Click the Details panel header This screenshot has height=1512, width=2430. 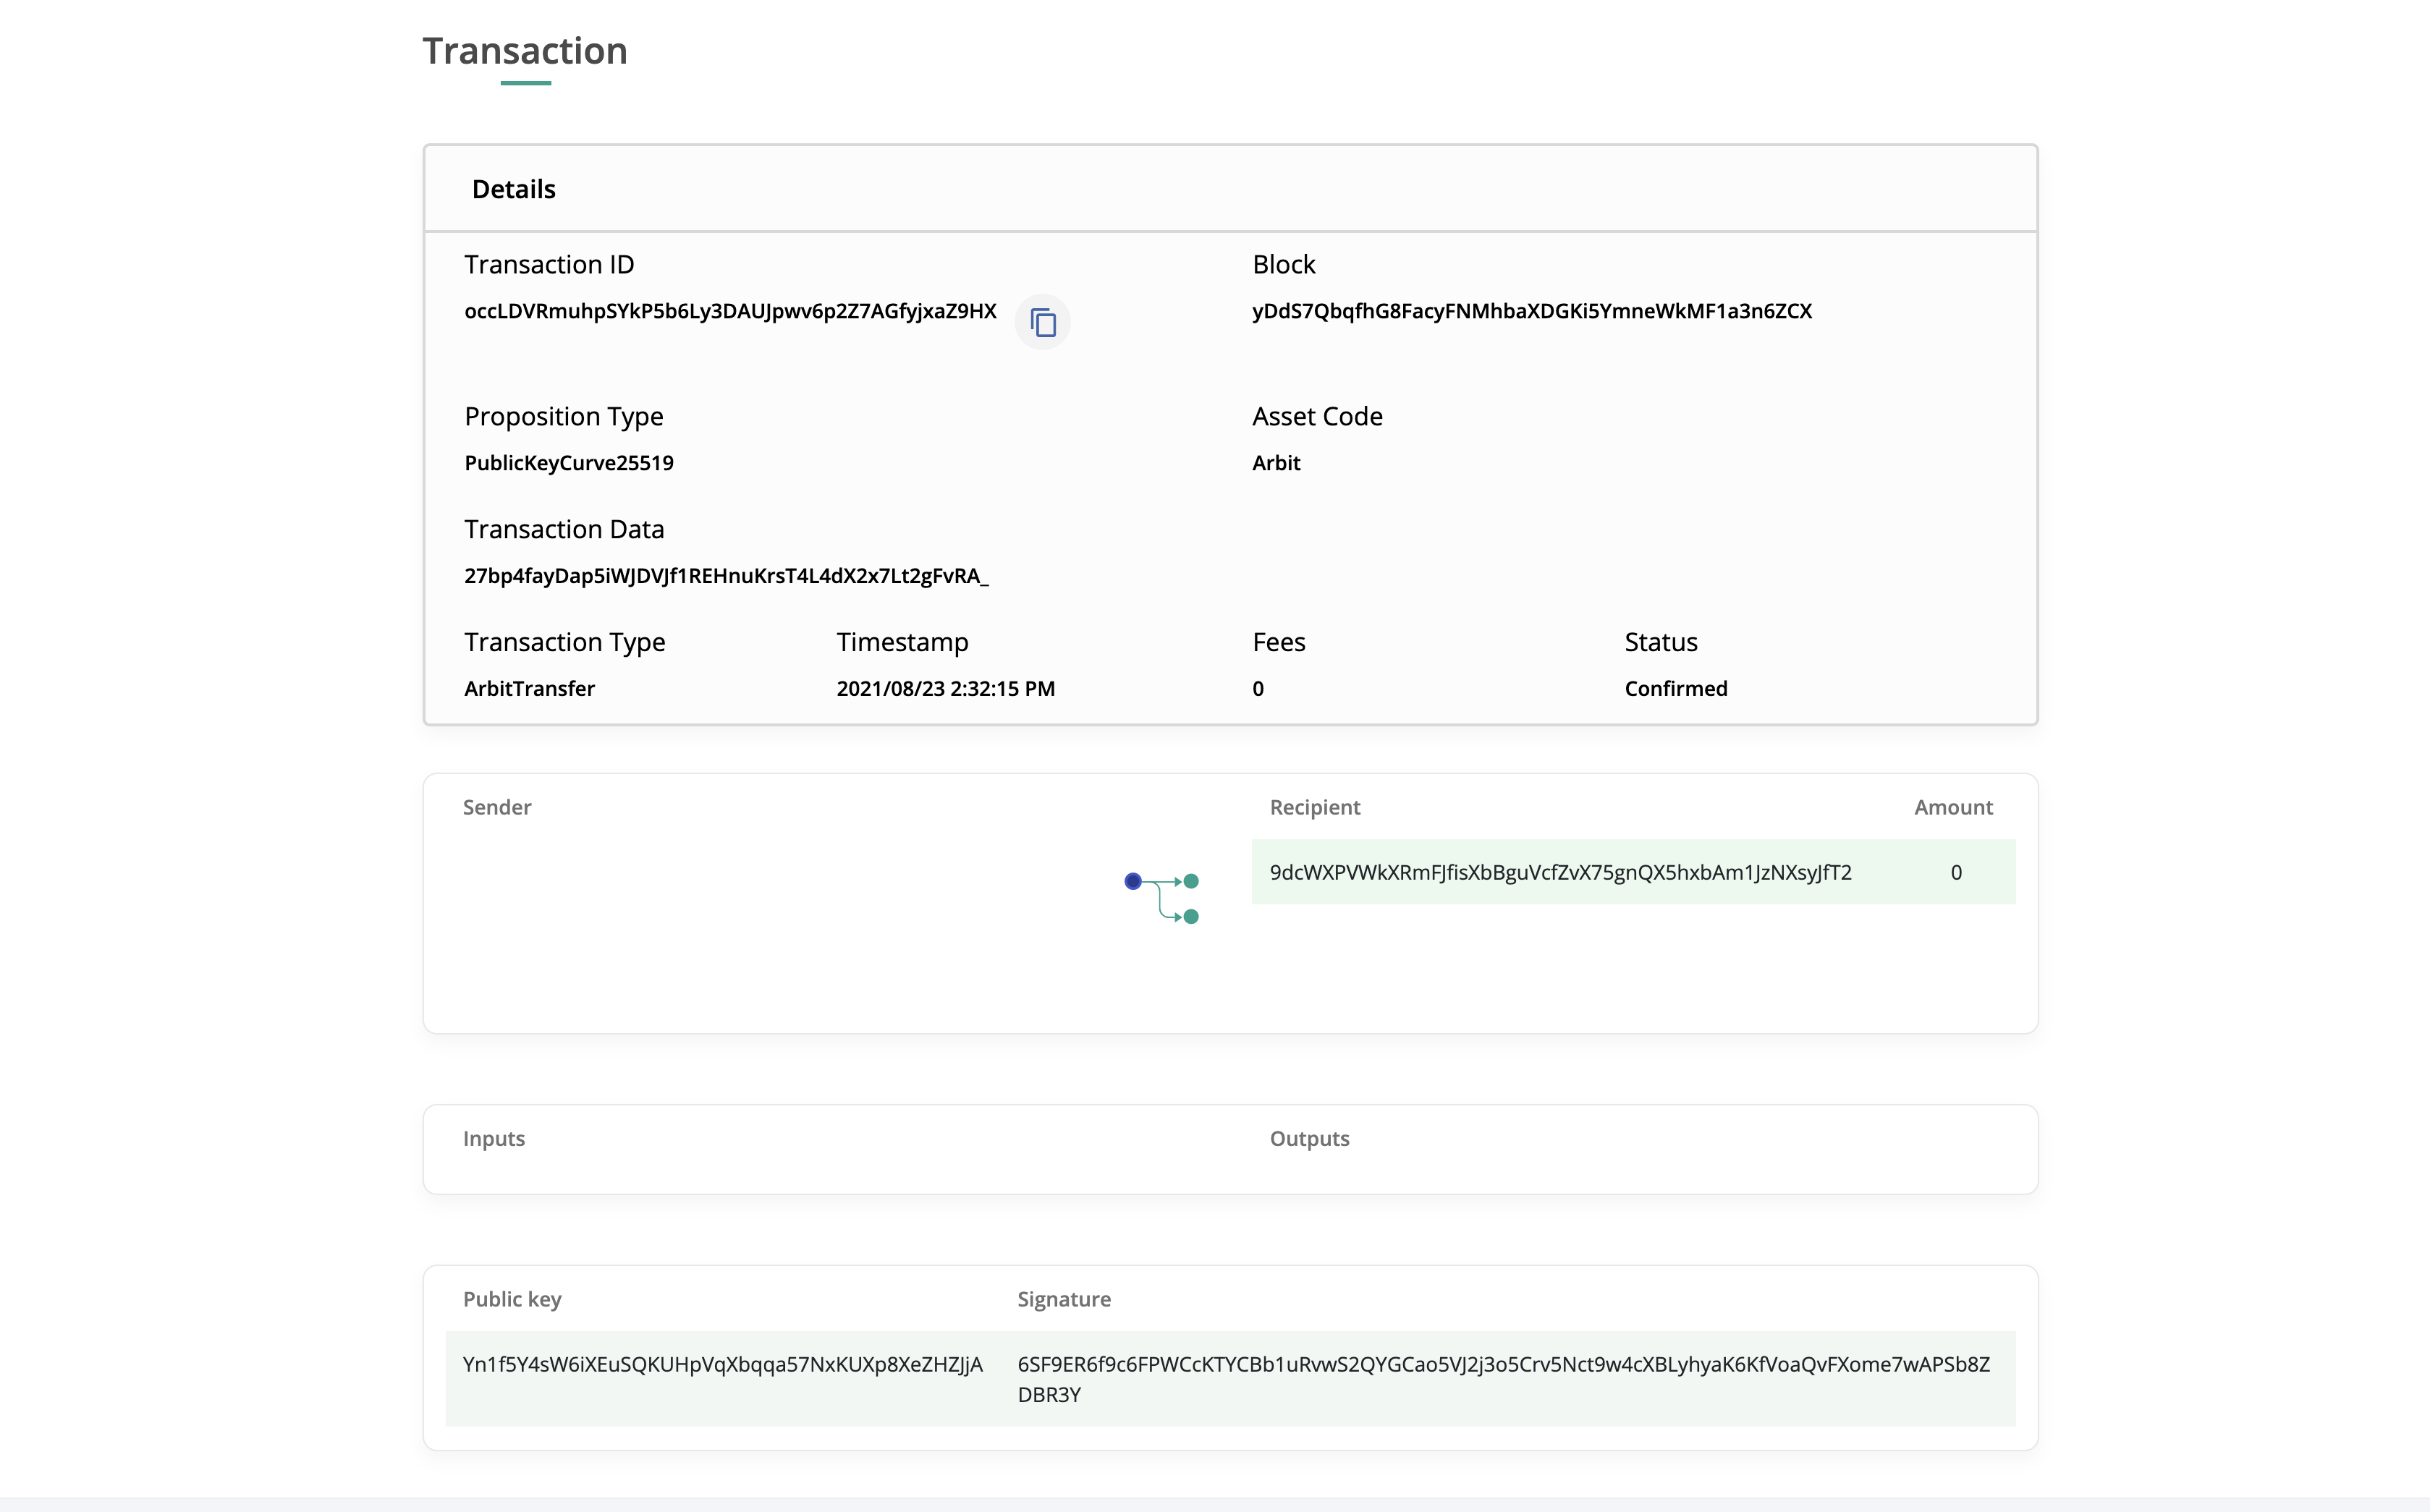[x=514, y=189]
